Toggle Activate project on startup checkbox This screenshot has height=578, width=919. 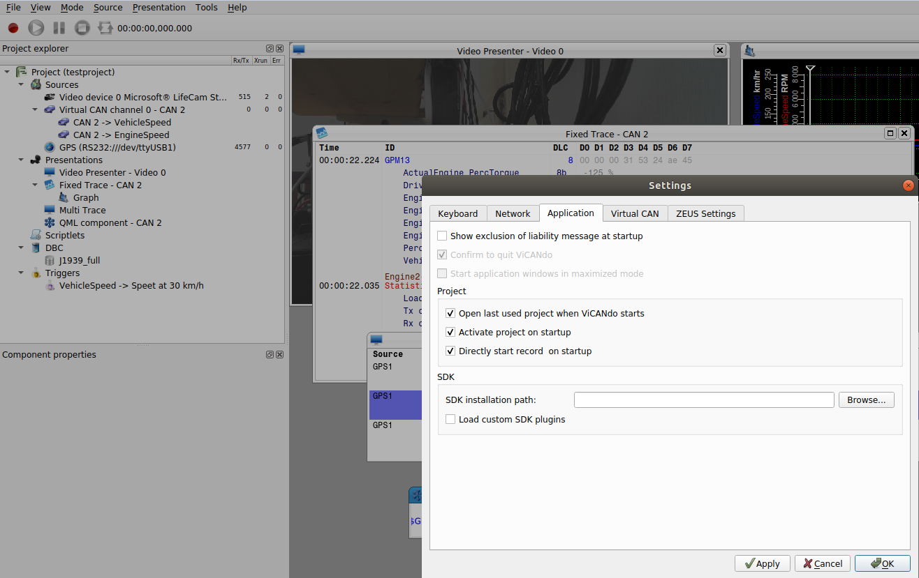(450, 333)
